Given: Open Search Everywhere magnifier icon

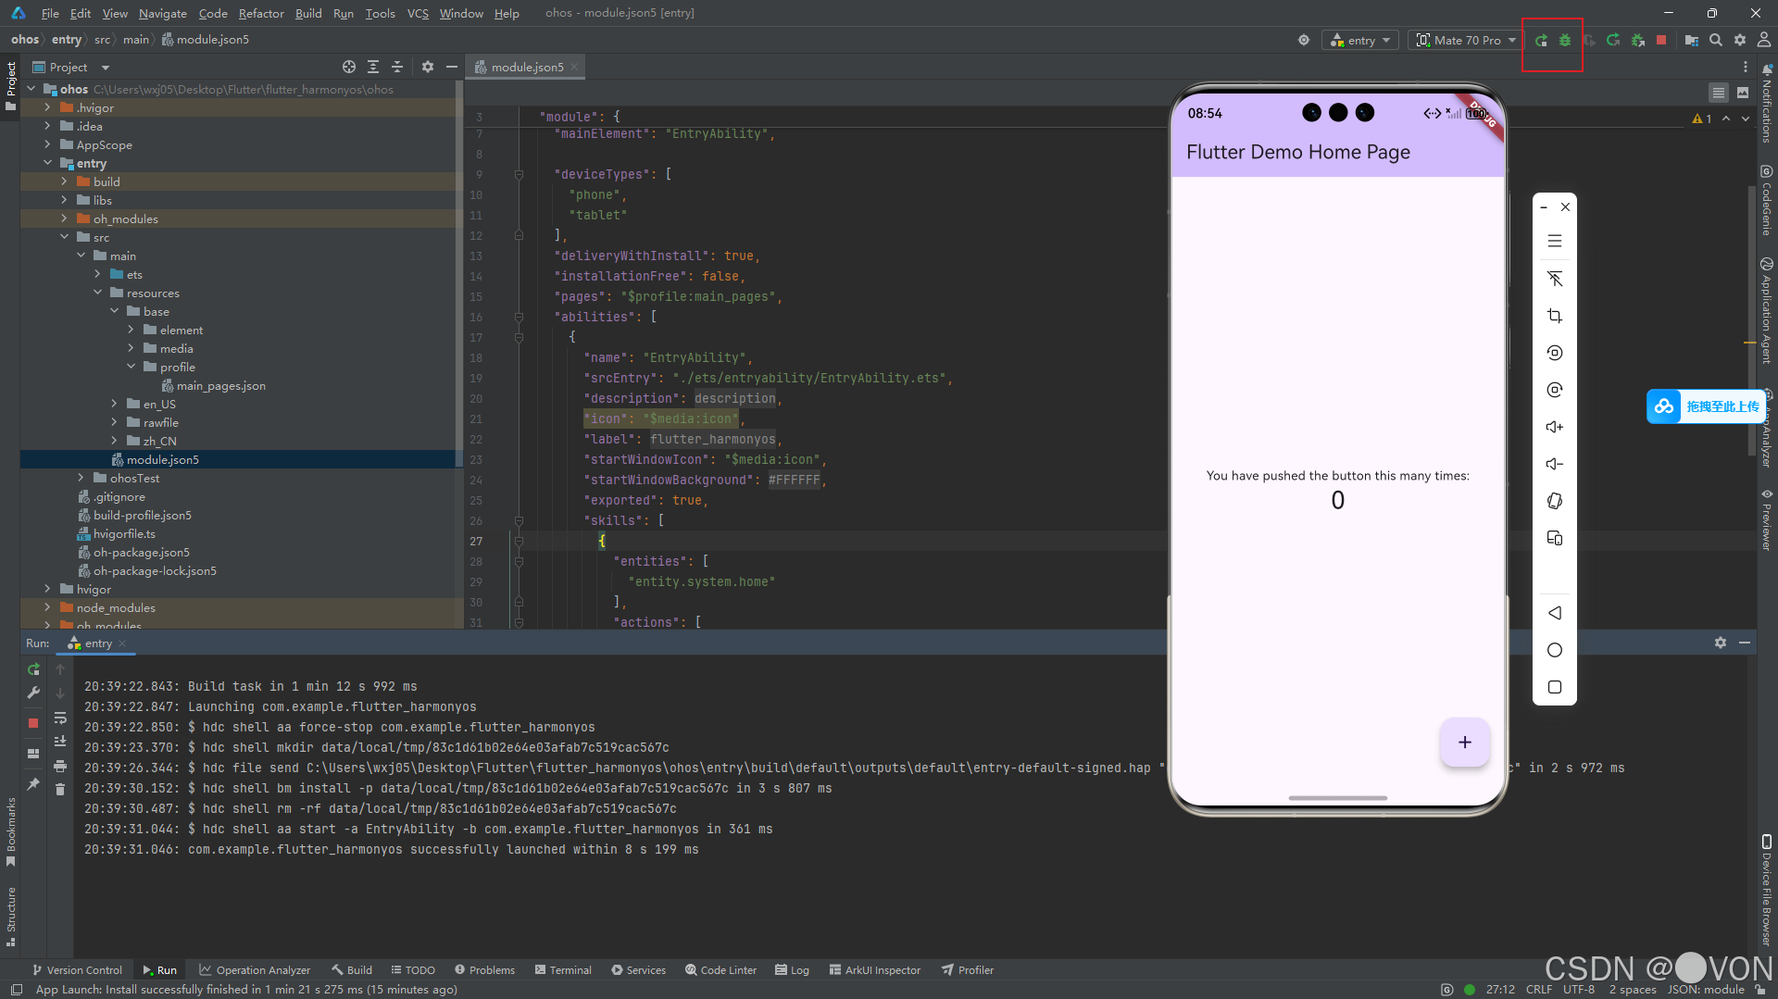Looking at the screenshot, I should [1716, 40].
